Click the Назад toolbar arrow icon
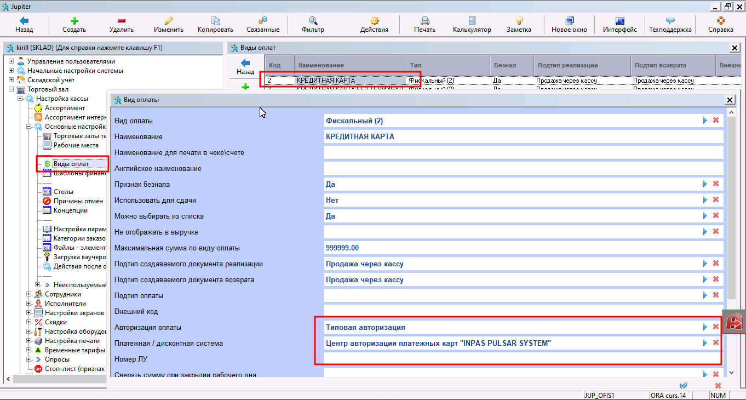 [x=24, y=20]
